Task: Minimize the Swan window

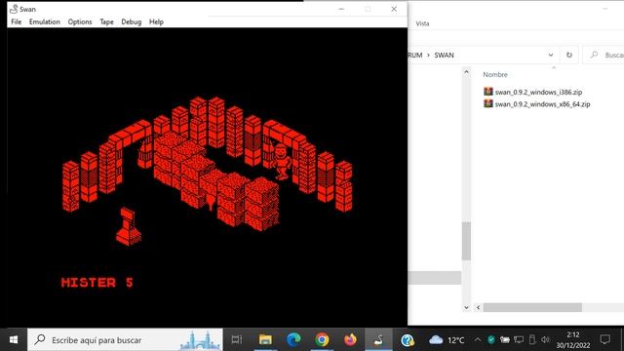Action: [x=341, y=9]
